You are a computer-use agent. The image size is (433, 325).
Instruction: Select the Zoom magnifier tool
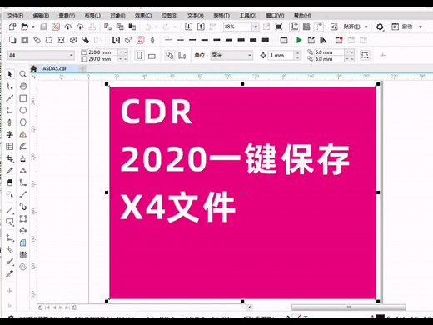pos(23,74)
